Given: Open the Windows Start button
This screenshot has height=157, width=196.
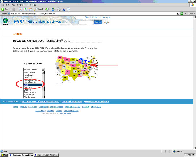Looking at the screenshot, I should tap(4, 155).
